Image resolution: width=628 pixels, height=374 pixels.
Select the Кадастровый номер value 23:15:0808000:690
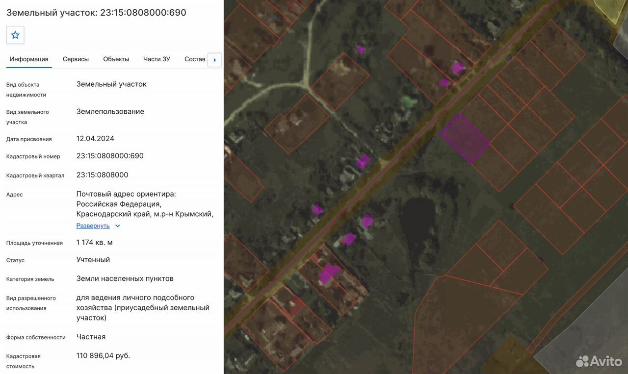click(110, 156)
